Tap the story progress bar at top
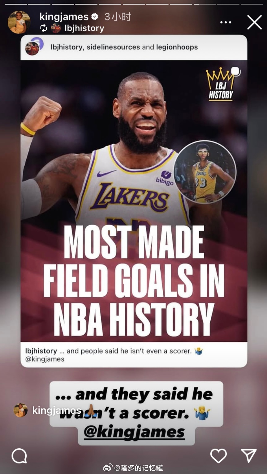The width and height of the screenshot is (267, 474). [x=133, y=4]
